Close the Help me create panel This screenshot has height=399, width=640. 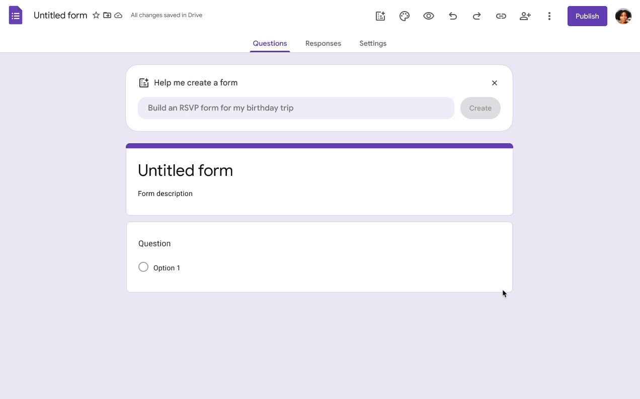click(495, 83)
